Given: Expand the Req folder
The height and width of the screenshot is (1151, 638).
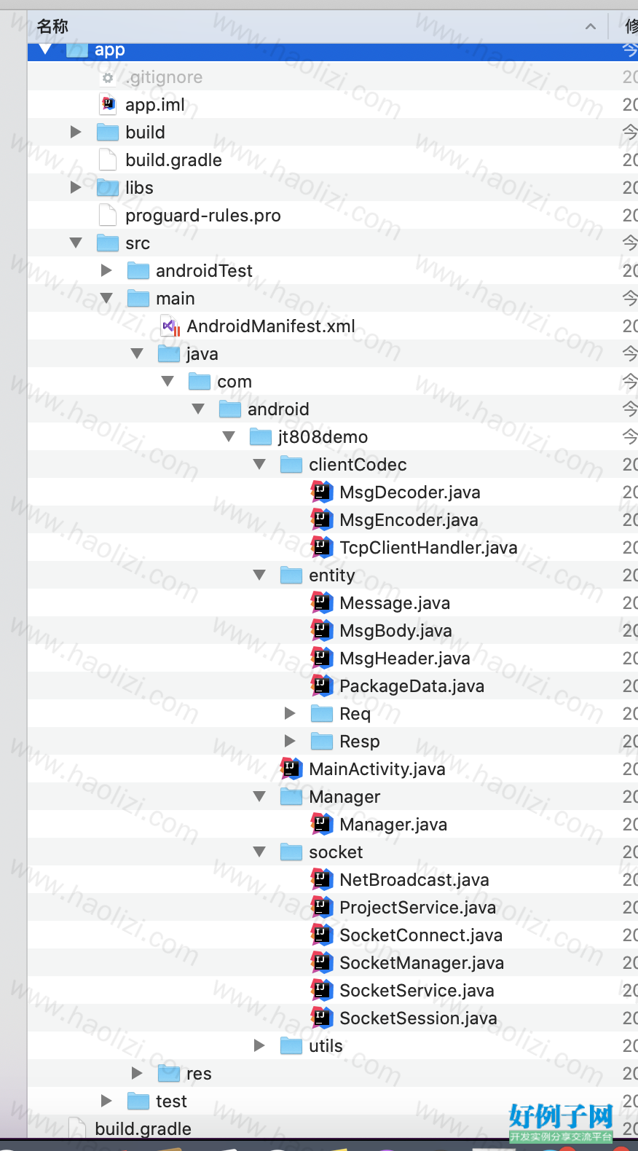Looking at the screenshot, I should (290, 713).
